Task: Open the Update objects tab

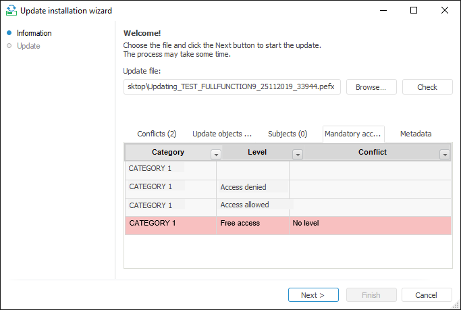Action: [x=222, y=134]
